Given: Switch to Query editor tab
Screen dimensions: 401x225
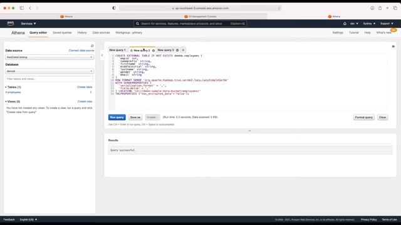Looking at the screenshot, I should point(38,32).
